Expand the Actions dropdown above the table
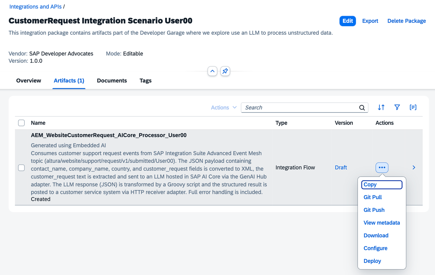 [x=224, y=108]
